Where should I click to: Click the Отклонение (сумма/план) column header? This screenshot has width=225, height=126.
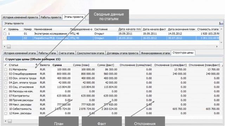pos(136,65)
